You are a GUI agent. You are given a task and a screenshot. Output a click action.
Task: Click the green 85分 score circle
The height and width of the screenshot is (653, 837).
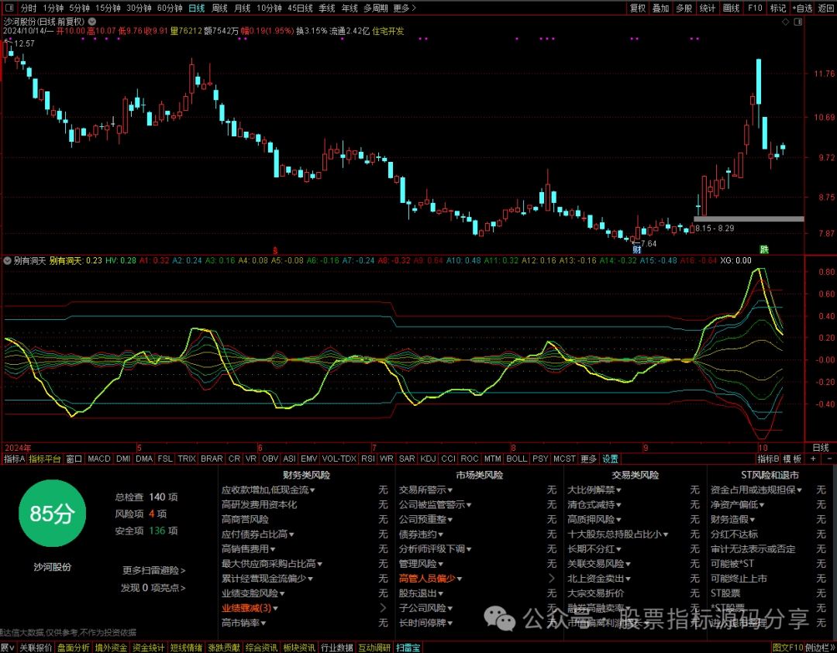click(x=52, y=514)
